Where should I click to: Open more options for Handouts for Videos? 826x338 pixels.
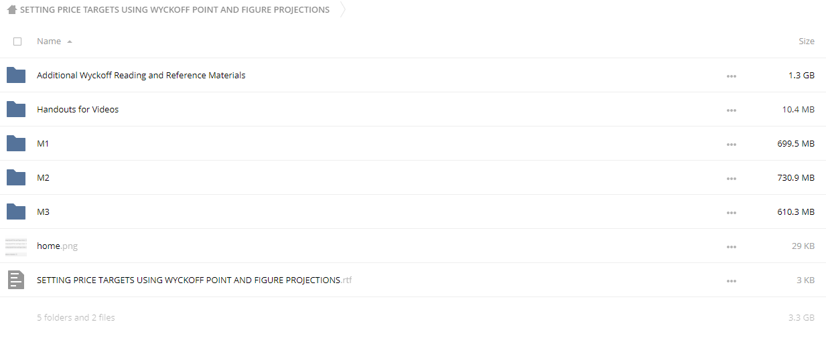731,110
